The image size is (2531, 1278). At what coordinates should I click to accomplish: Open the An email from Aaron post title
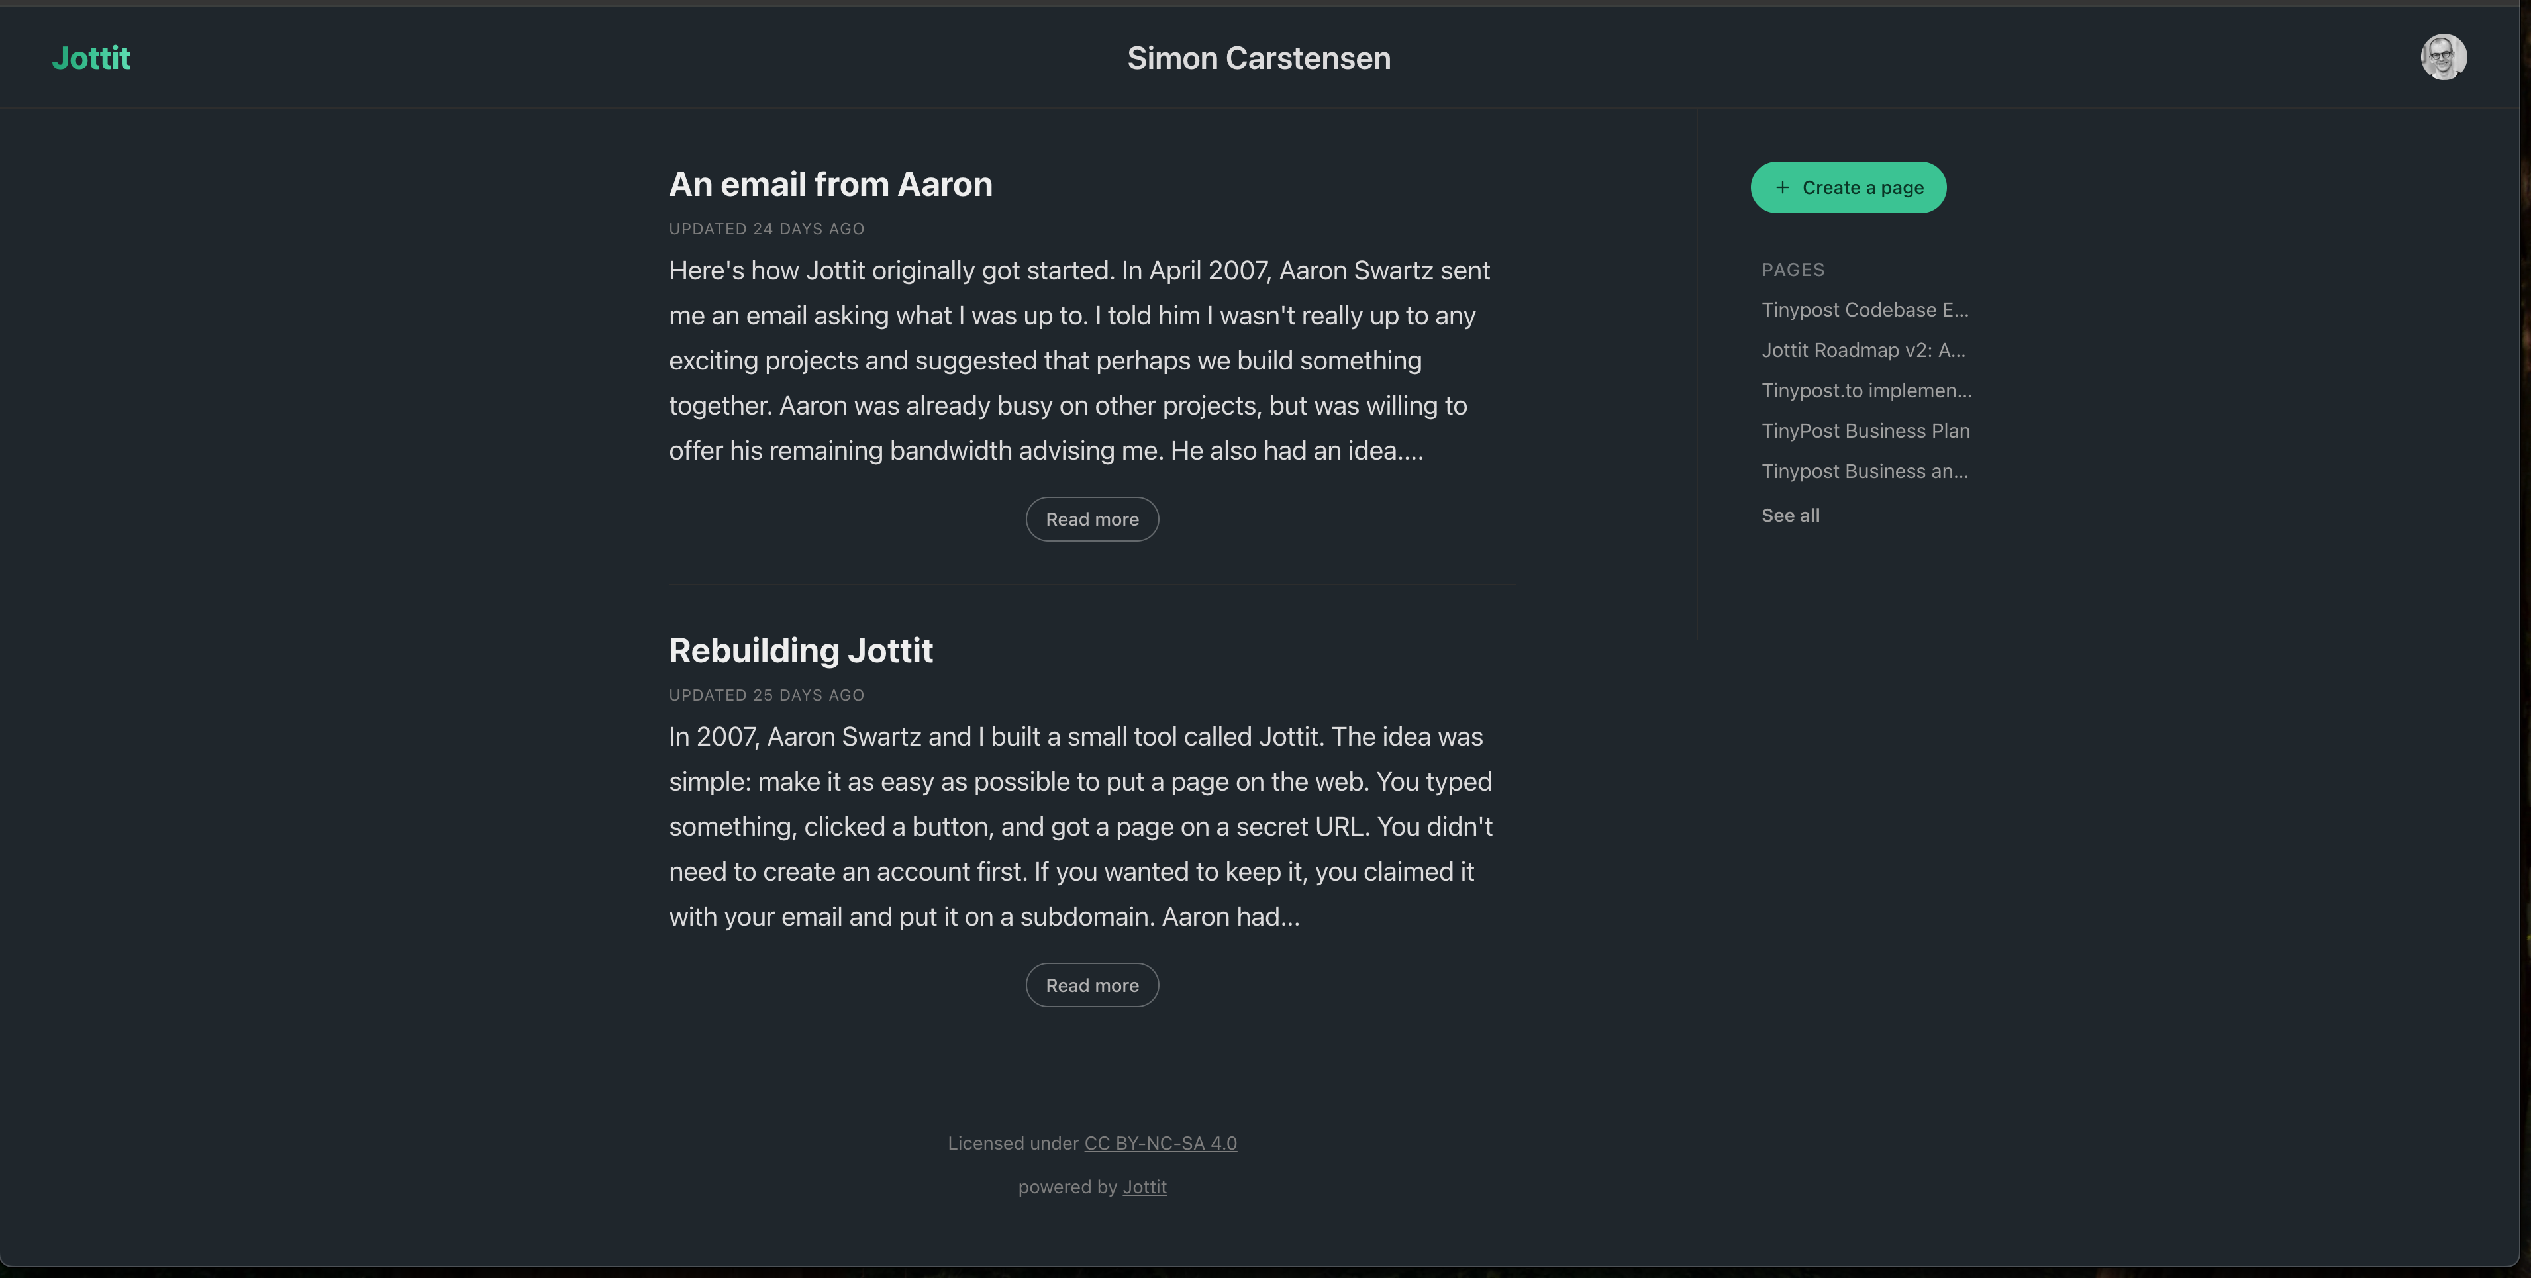click(830, 185)
